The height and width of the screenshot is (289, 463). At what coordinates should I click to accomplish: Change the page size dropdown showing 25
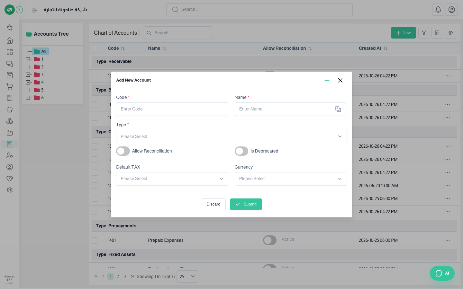click(187, 276)
